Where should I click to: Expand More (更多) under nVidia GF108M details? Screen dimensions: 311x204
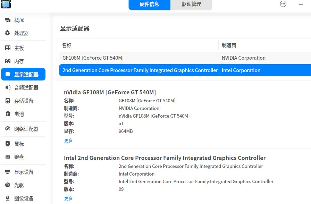[68, 141]
